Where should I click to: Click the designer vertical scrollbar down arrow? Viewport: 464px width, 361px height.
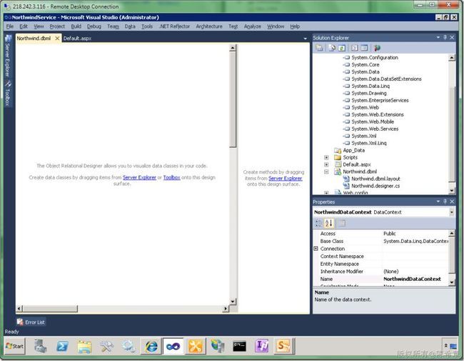tap(233, 302)
